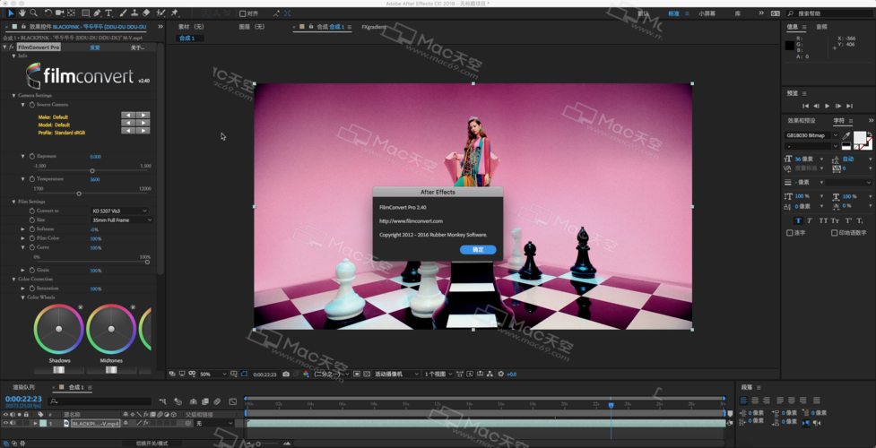Open composition mini-flowchart in timeline
The image size is (876, 448).
click(162, 401)
